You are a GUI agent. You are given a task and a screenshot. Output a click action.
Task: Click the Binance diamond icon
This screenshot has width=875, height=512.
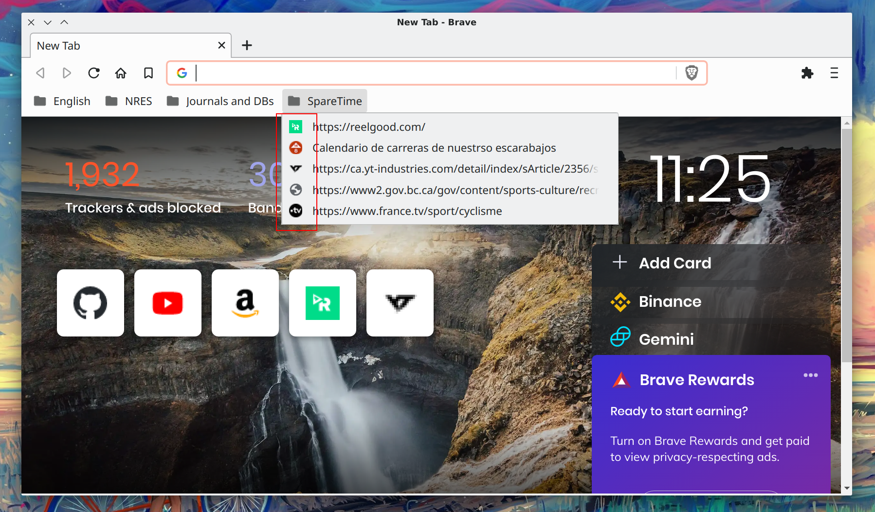pos(620,302)
